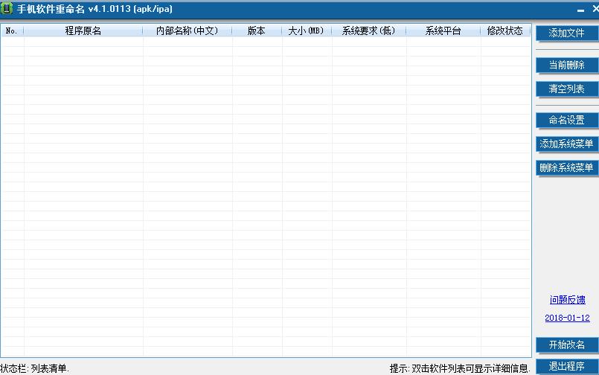The width and height of the screenshot is (599, 375).
Task: Sort by No. column header
Action: point(12,31)
